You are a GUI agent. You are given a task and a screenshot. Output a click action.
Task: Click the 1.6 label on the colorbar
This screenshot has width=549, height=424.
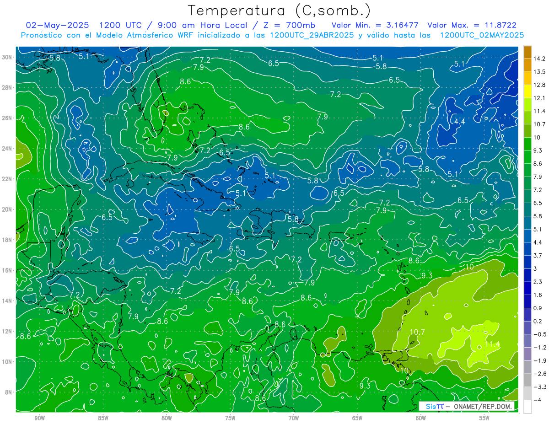click(538, 295)
